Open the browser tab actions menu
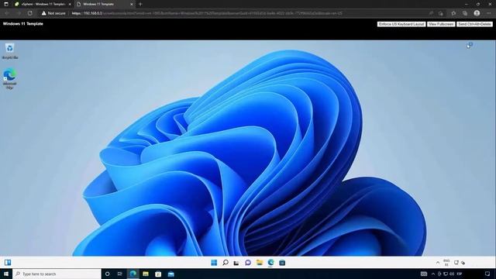496x279 pixels. (6, 4)
